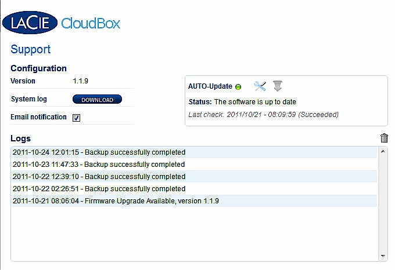395x270 pixels.
Task: Select the 2011-10-24 12:01:15 backup log entry
Action: coord(194,152)
